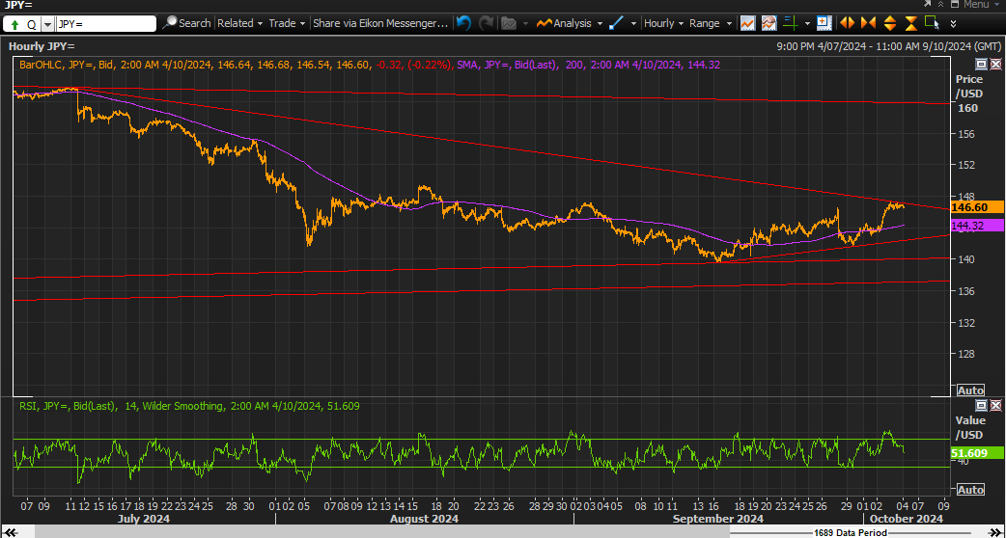Image resolution: width=1006 pixels, height=538 pixels.
Task: Click the open chart template folder icon
Action: tap(509, 23)
